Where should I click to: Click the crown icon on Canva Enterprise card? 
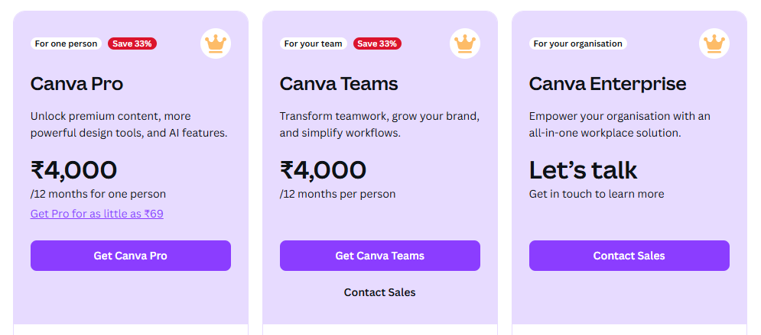pos(714,43)
